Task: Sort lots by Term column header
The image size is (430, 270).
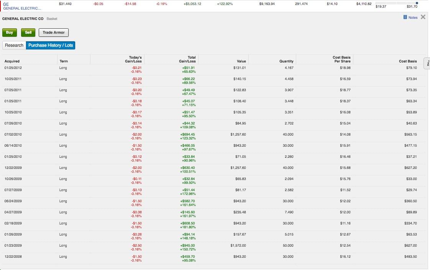Action: [x=64, y=61]
